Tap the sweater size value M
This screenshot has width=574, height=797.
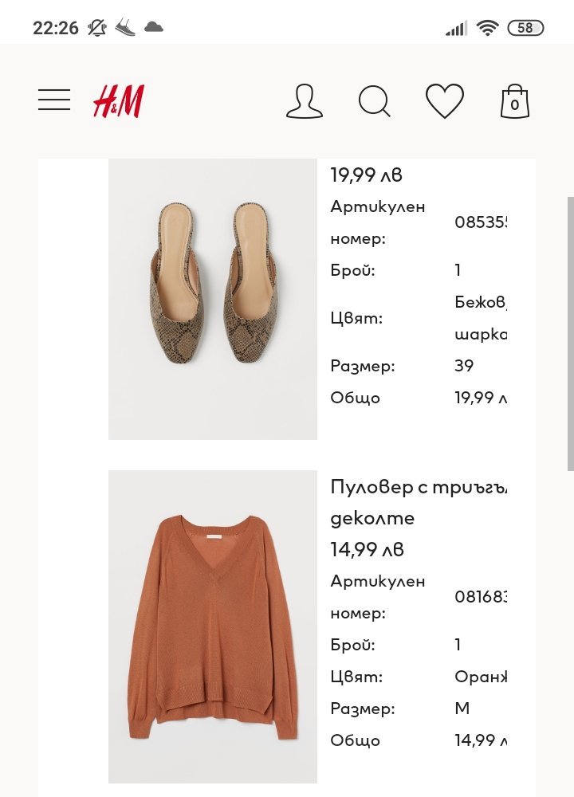coord(462,709)
